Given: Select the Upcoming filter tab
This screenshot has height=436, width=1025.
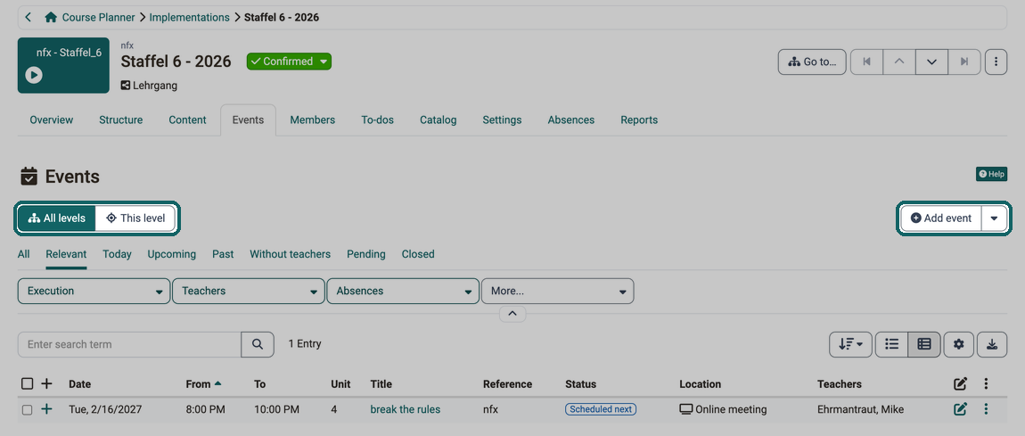Looking at the screenshot, I should 172,254.
